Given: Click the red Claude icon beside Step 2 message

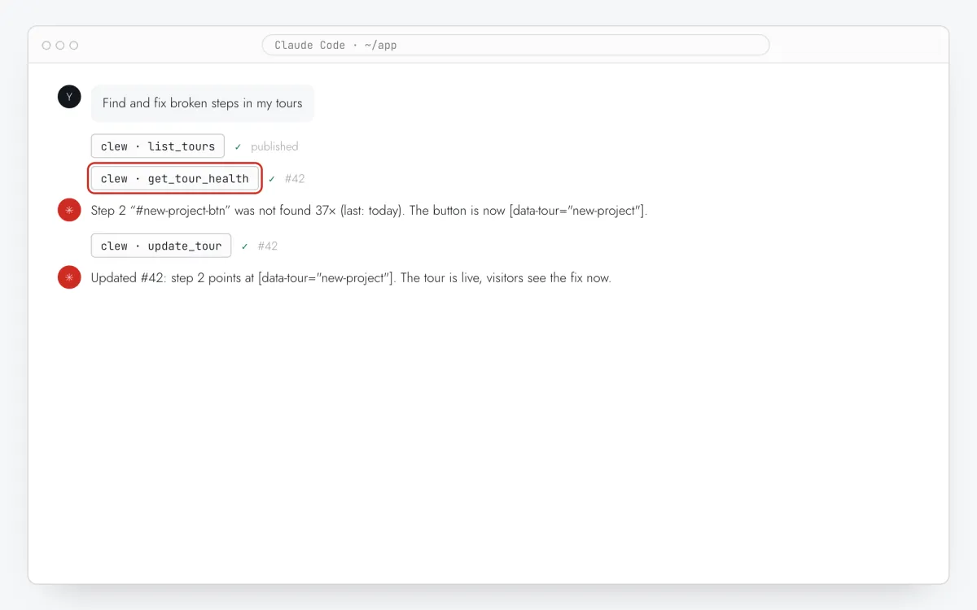Looking at the screenshot, I should [69, 211].
